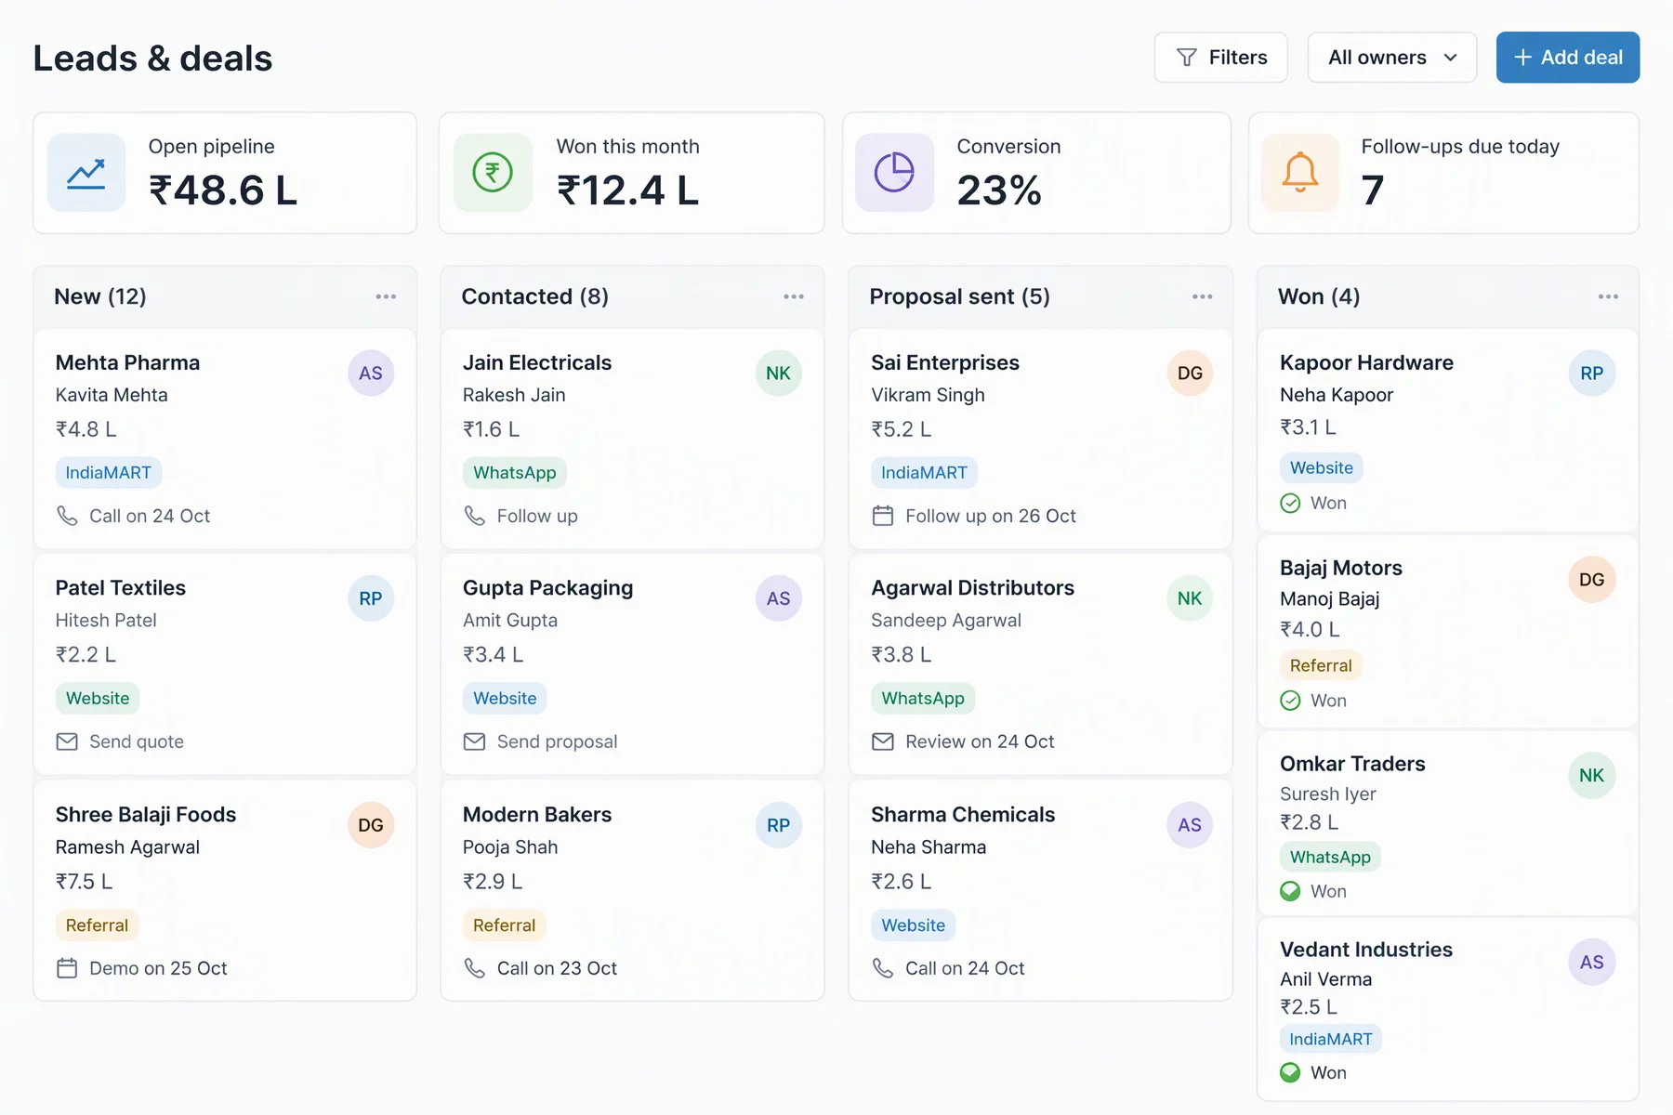This screenshot has width=1673, height=1115.
Task: Click the DG avatar on Sai Enterprises card
Action: [x=1190, y=374]
